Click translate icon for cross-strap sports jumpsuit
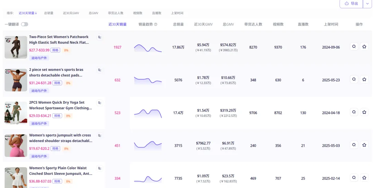373x188 pixels. coord(100,136)
